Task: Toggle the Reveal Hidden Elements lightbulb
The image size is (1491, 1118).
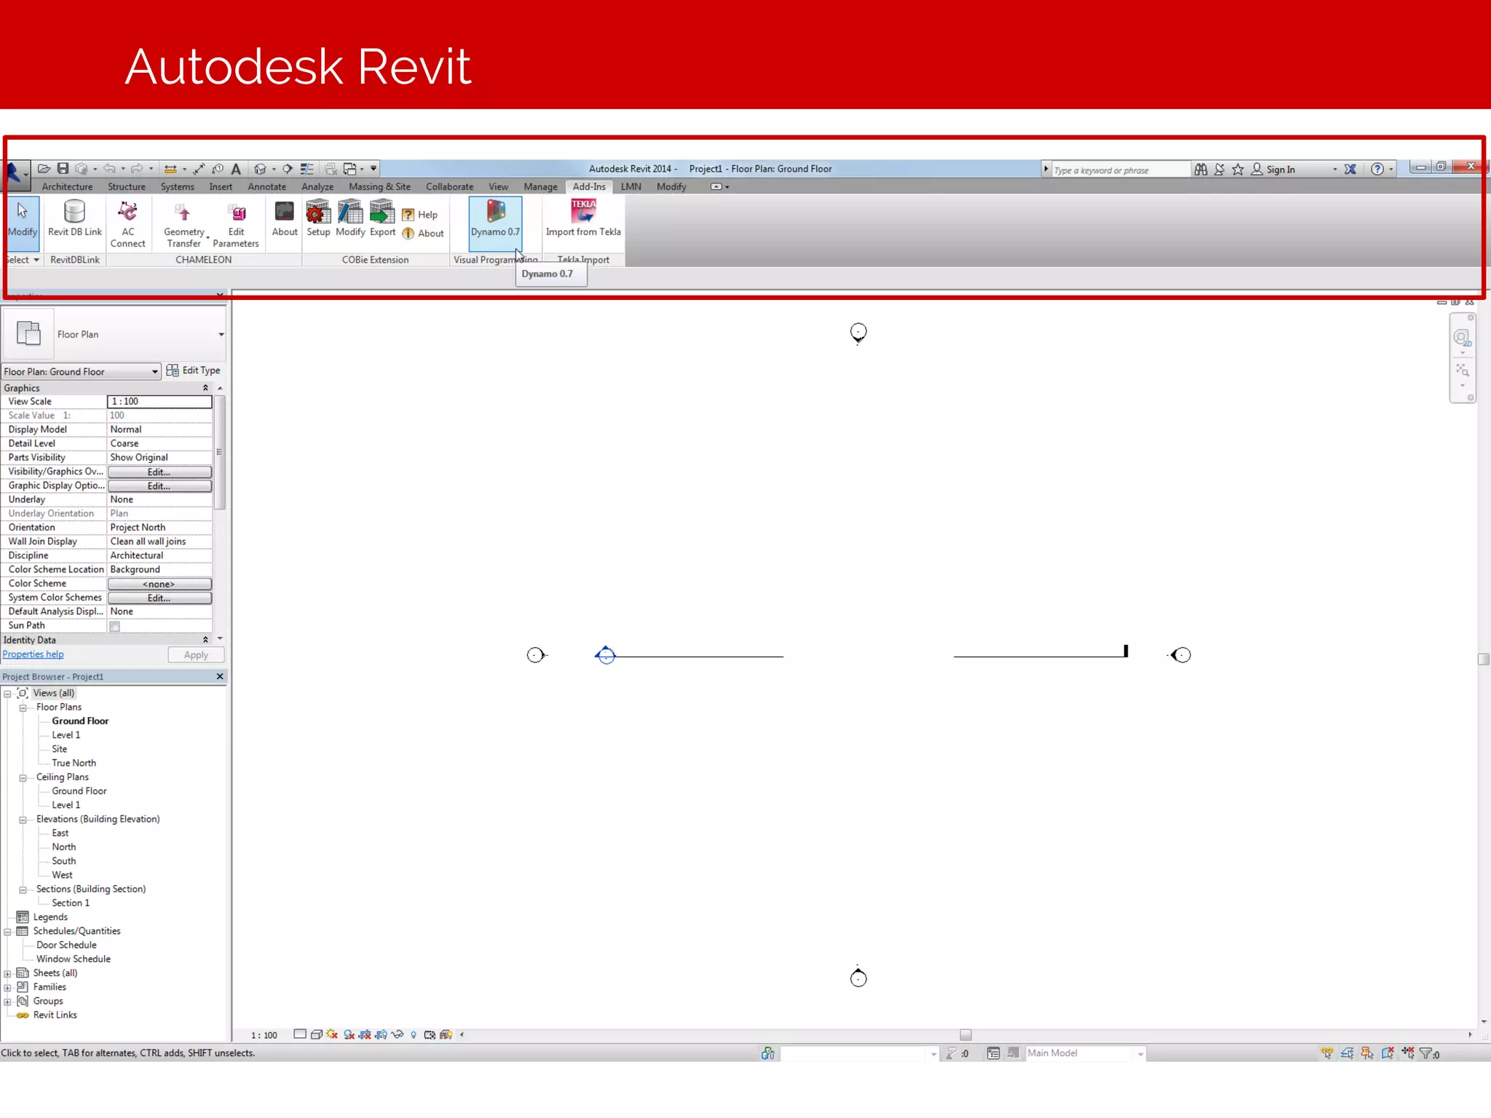Action: (x=414, y=1034)
